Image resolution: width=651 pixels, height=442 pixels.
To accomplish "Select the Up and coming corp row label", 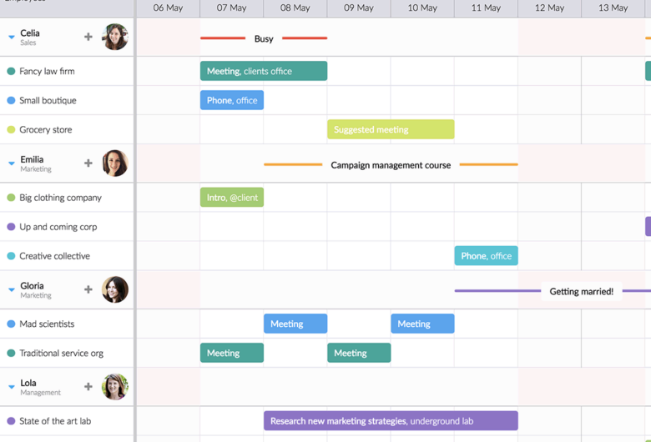I will 58,227.
